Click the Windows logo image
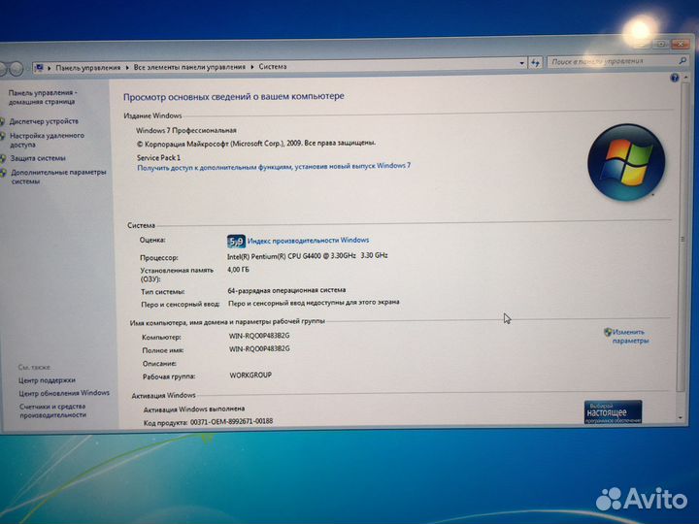This screenshot has width=699, height=524. pos(626,162)
